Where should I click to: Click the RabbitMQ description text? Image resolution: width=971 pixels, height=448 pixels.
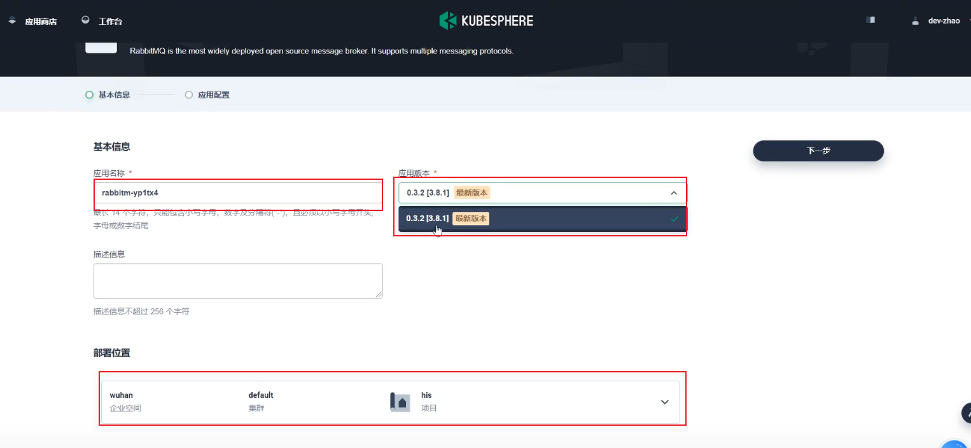pyautogui.click(x=321, y=51)
